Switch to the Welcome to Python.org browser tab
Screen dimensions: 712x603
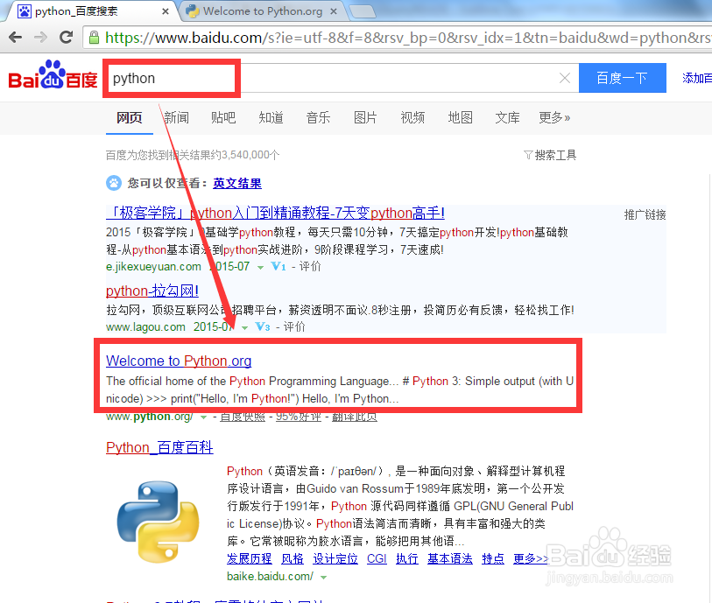tap(261, 11)
